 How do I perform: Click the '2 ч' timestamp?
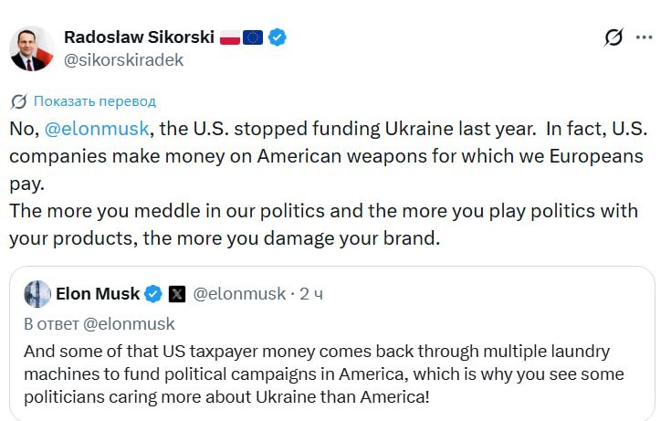pyautogui.click(x=311, y=294)
